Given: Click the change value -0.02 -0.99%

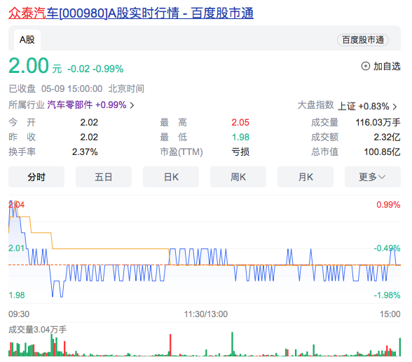Looking at the screenshot, I should tap(95, 69).
